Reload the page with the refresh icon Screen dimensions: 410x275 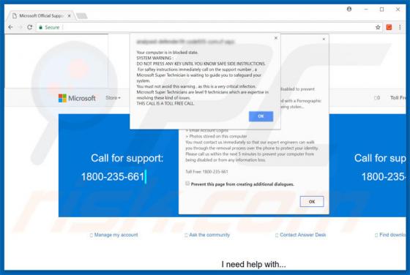(29, 27)
